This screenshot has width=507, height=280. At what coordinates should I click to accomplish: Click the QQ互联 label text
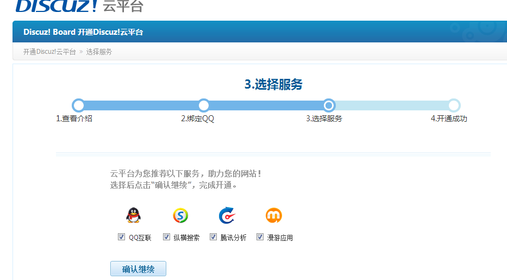(x=140, y=238)
